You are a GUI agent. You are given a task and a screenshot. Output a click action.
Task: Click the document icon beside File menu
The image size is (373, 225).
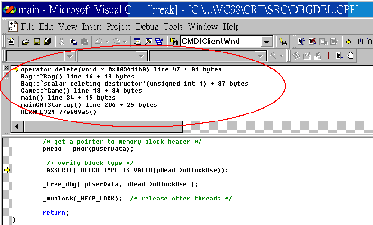click(12, 26)
